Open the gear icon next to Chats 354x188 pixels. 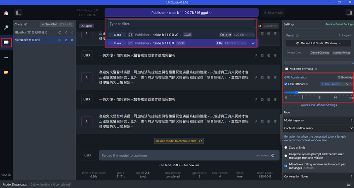click(x=25, y=24)
